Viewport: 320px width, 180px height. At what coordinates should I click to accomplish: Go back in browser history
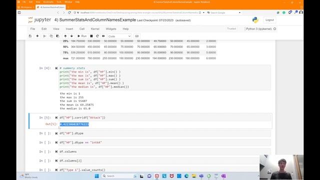click(x=58, y=12)
